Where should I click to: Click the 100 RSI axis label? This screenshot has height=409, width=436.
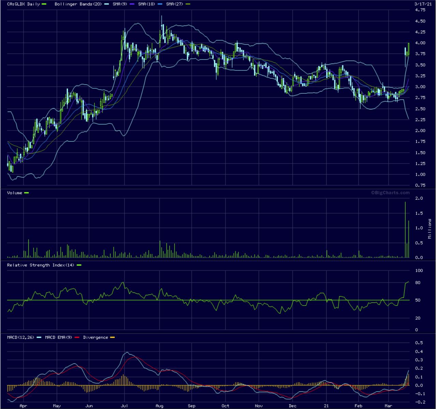[419, 271]
